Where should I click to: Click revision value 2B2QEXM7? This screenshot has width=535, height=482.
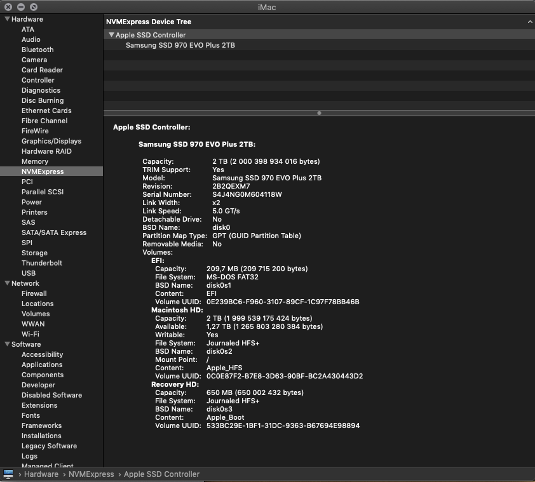[231, 186]
